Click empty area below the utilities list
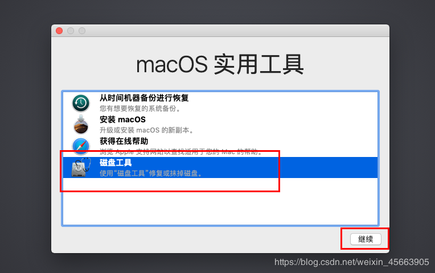This screenshot has height=273, width=435. pyautogui.click(x=220, y=201)
